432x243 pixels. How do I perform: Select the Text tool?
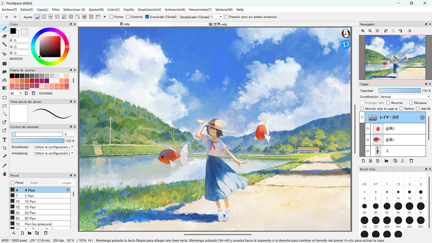[x=5, y=140]
